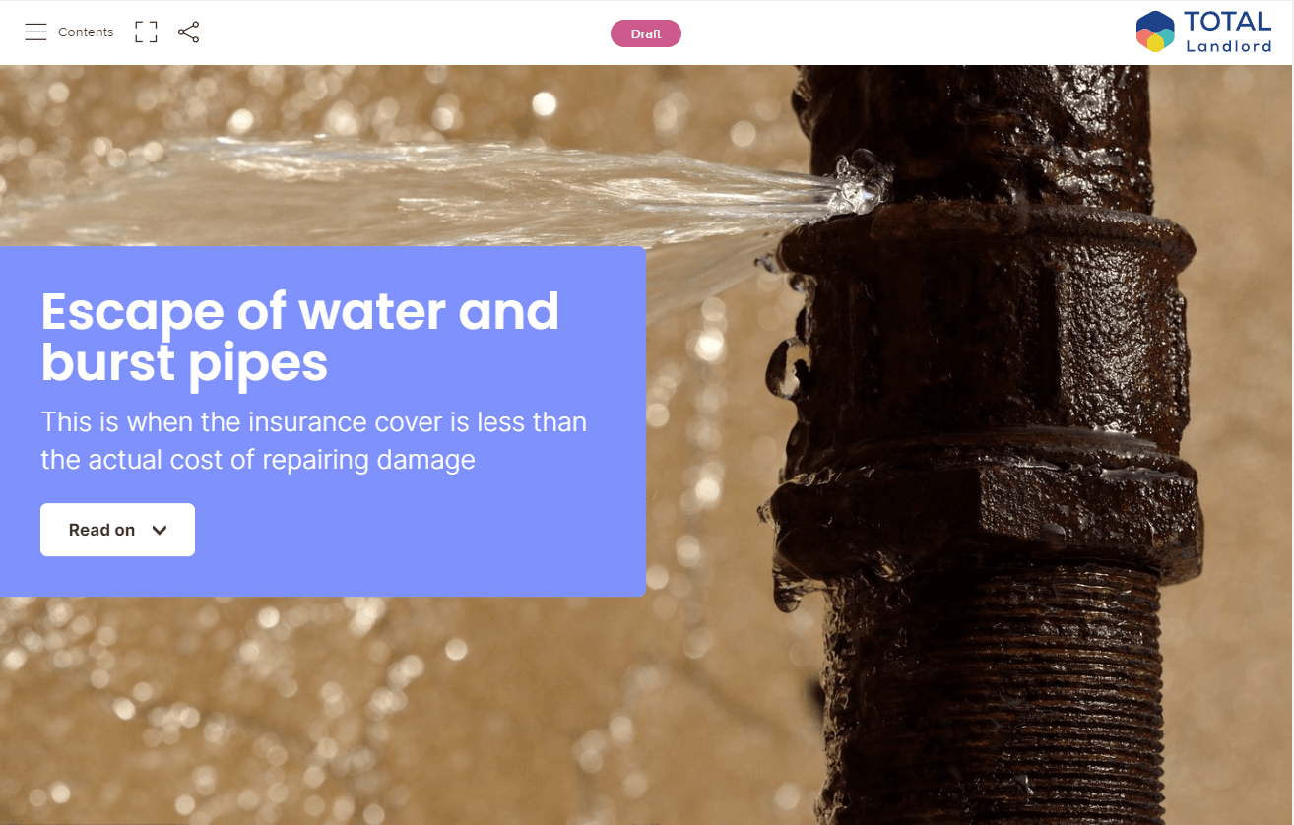Select the Escape of water heading
Screen dimensions: 1294x825
pos(299,337)
